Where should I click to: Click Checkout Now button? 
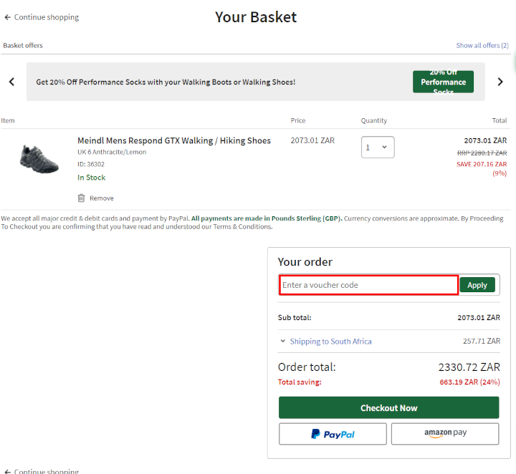click(388, 407)
